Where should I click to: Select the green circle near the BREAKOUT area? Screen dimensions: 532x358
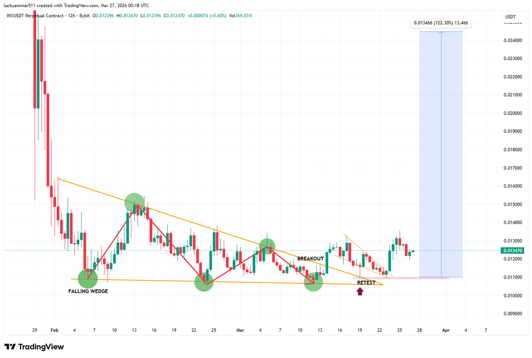[267, 247]
